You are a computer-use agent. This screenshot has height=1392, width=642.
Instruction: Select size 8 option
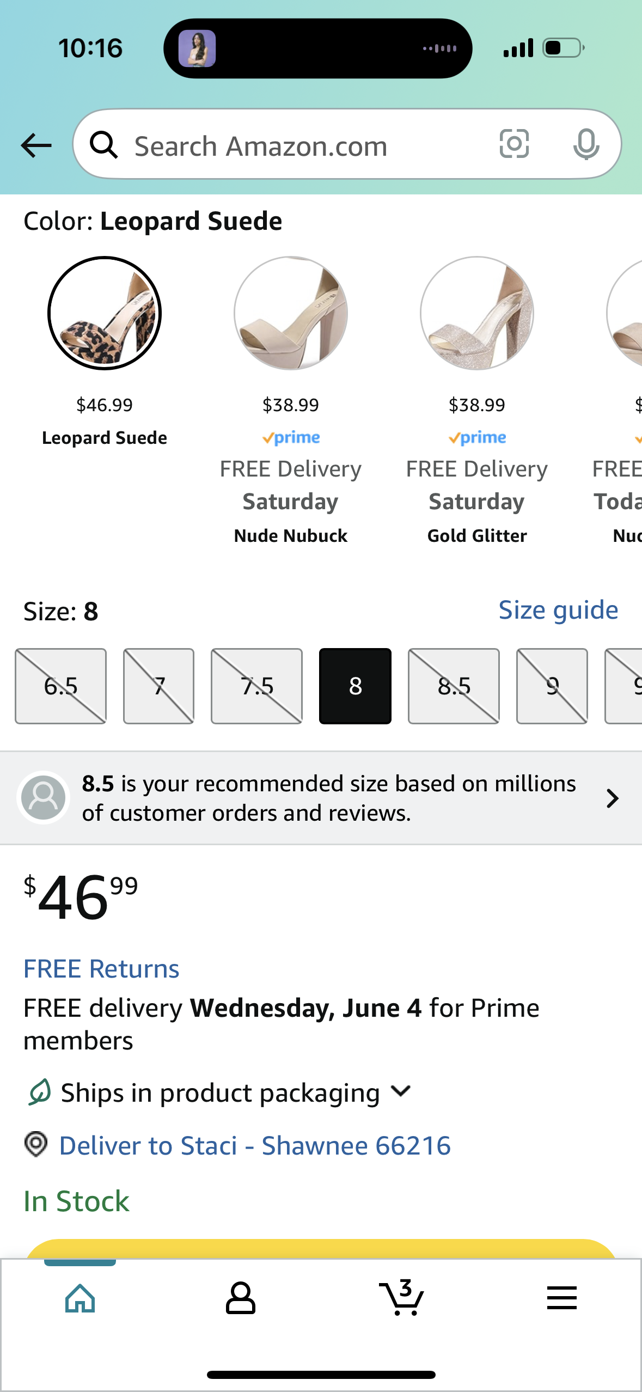click(x=355, y=686)
